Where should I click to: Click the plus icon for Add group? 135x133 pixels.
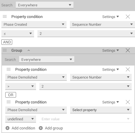(x=41, y=128)
